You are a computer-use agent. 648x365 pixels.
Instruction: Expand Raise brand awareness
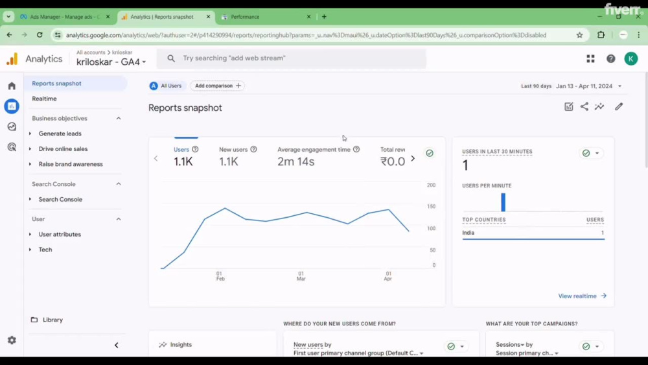click(30, 164)
